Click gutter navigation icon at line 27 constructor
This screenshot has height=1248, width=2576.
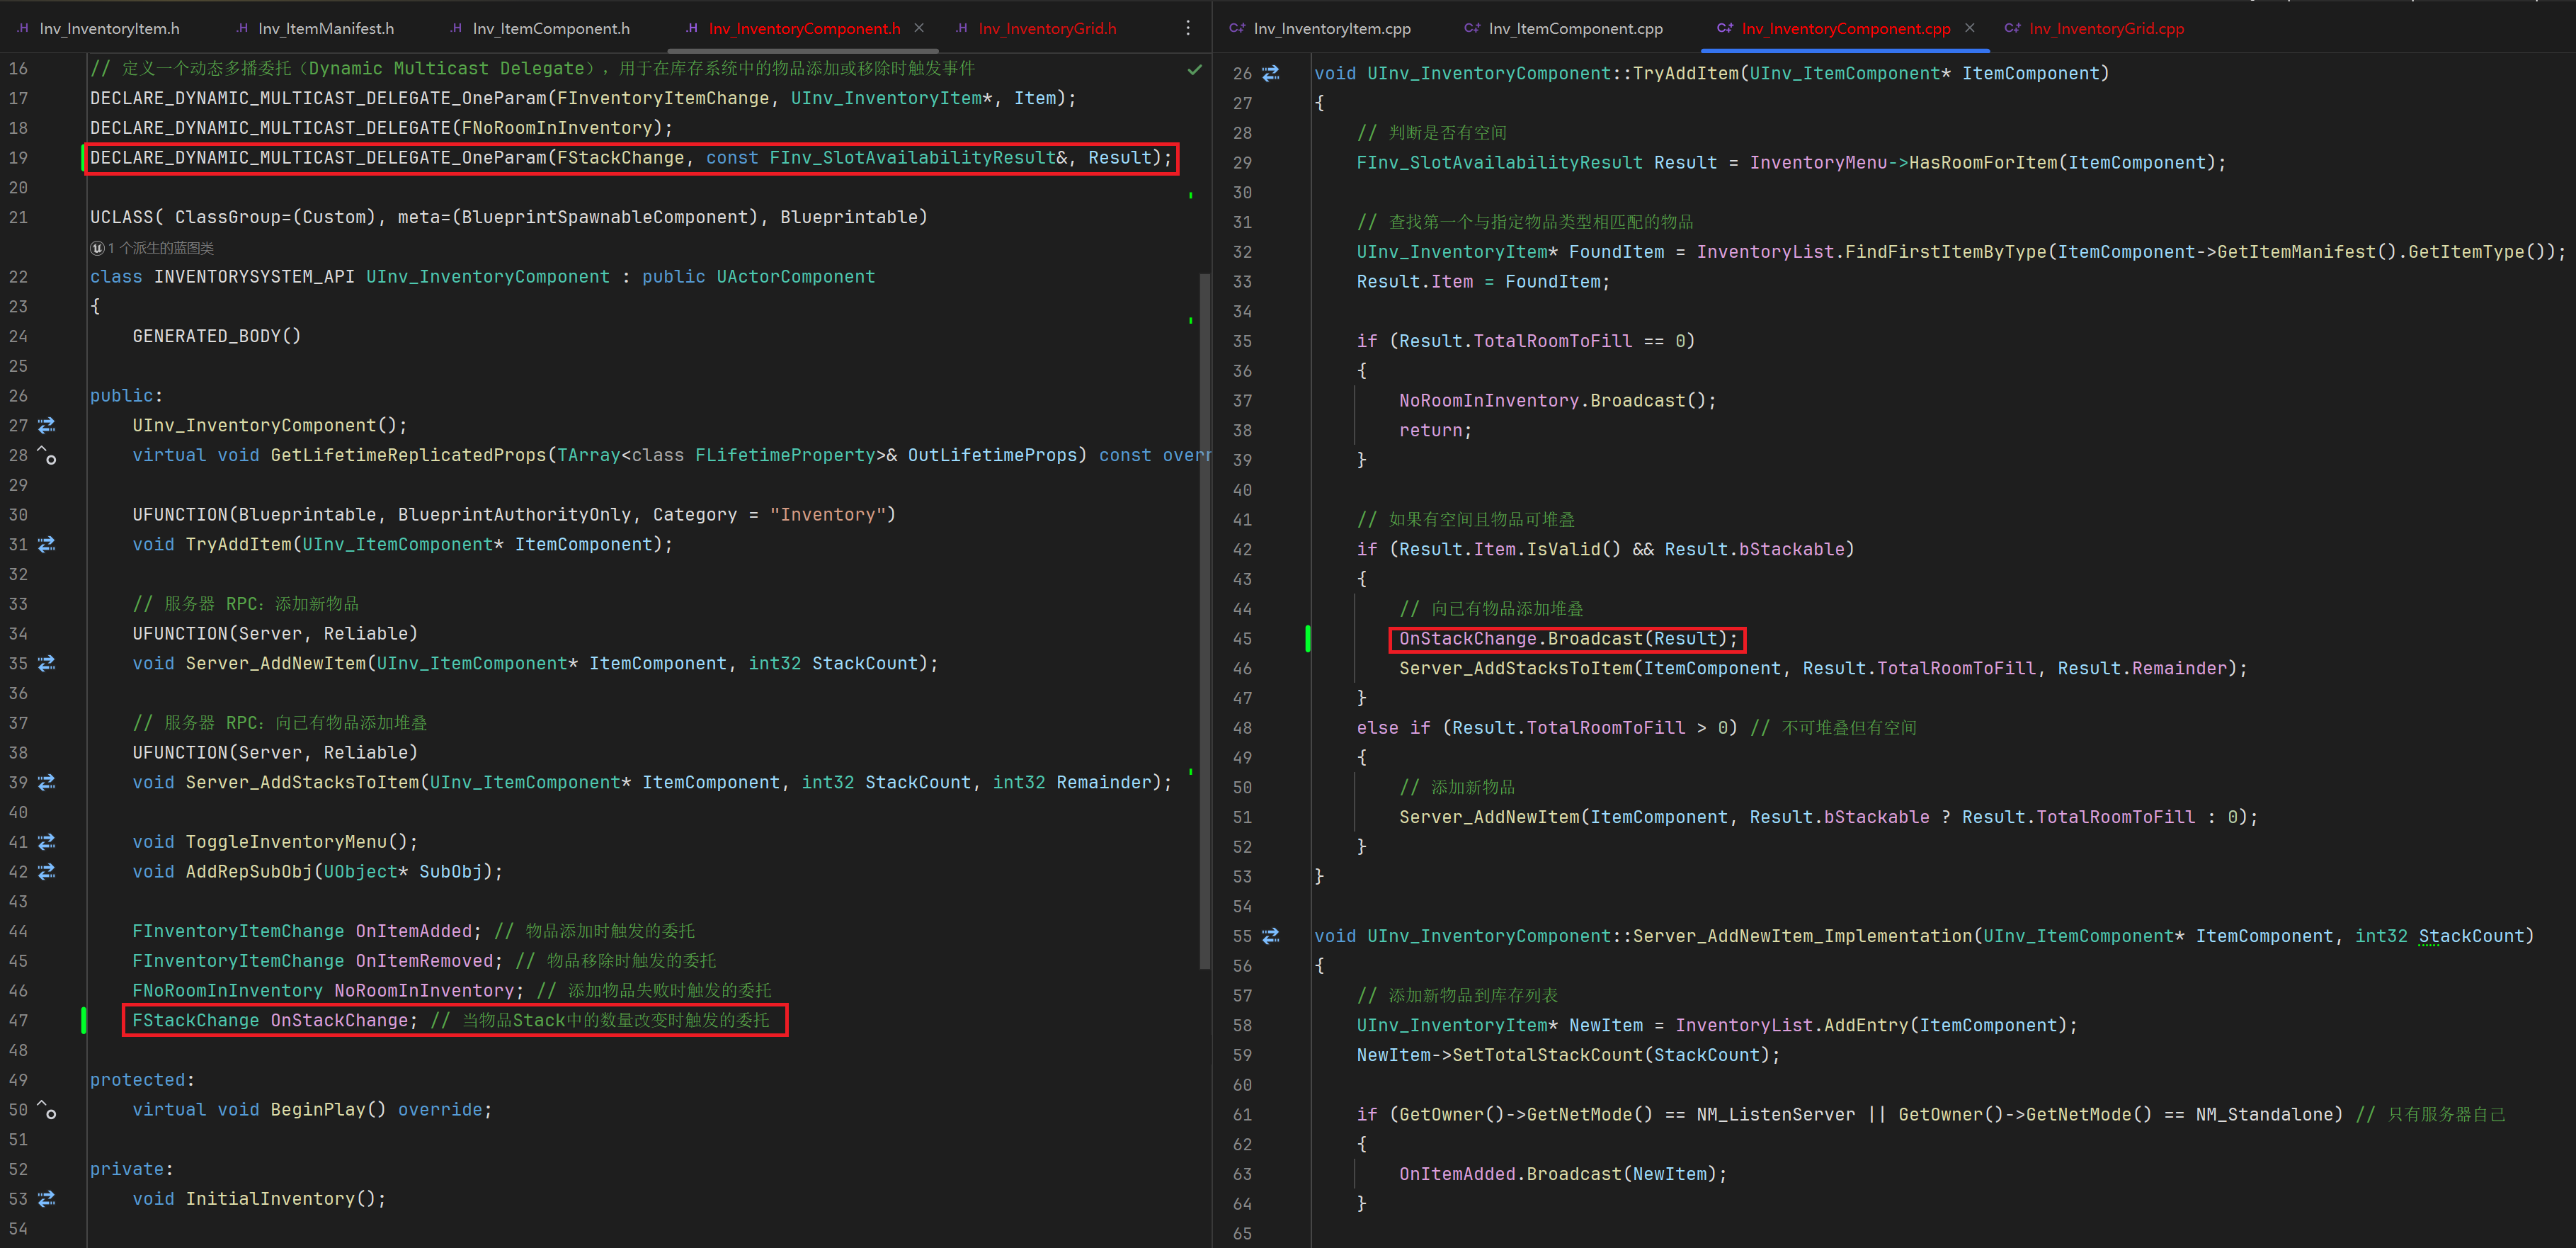coord(47,425)
